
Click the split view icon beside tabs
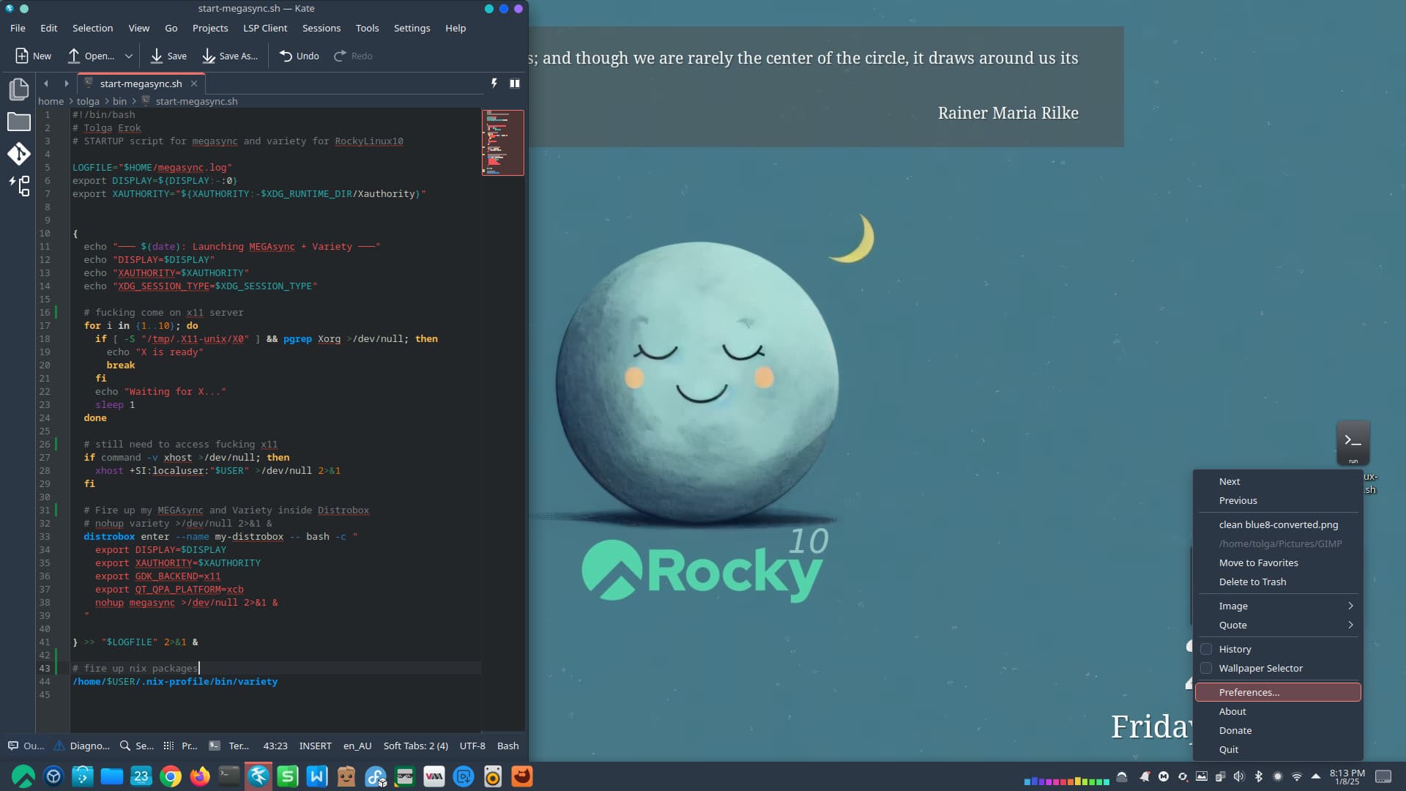tap(515, 83)
